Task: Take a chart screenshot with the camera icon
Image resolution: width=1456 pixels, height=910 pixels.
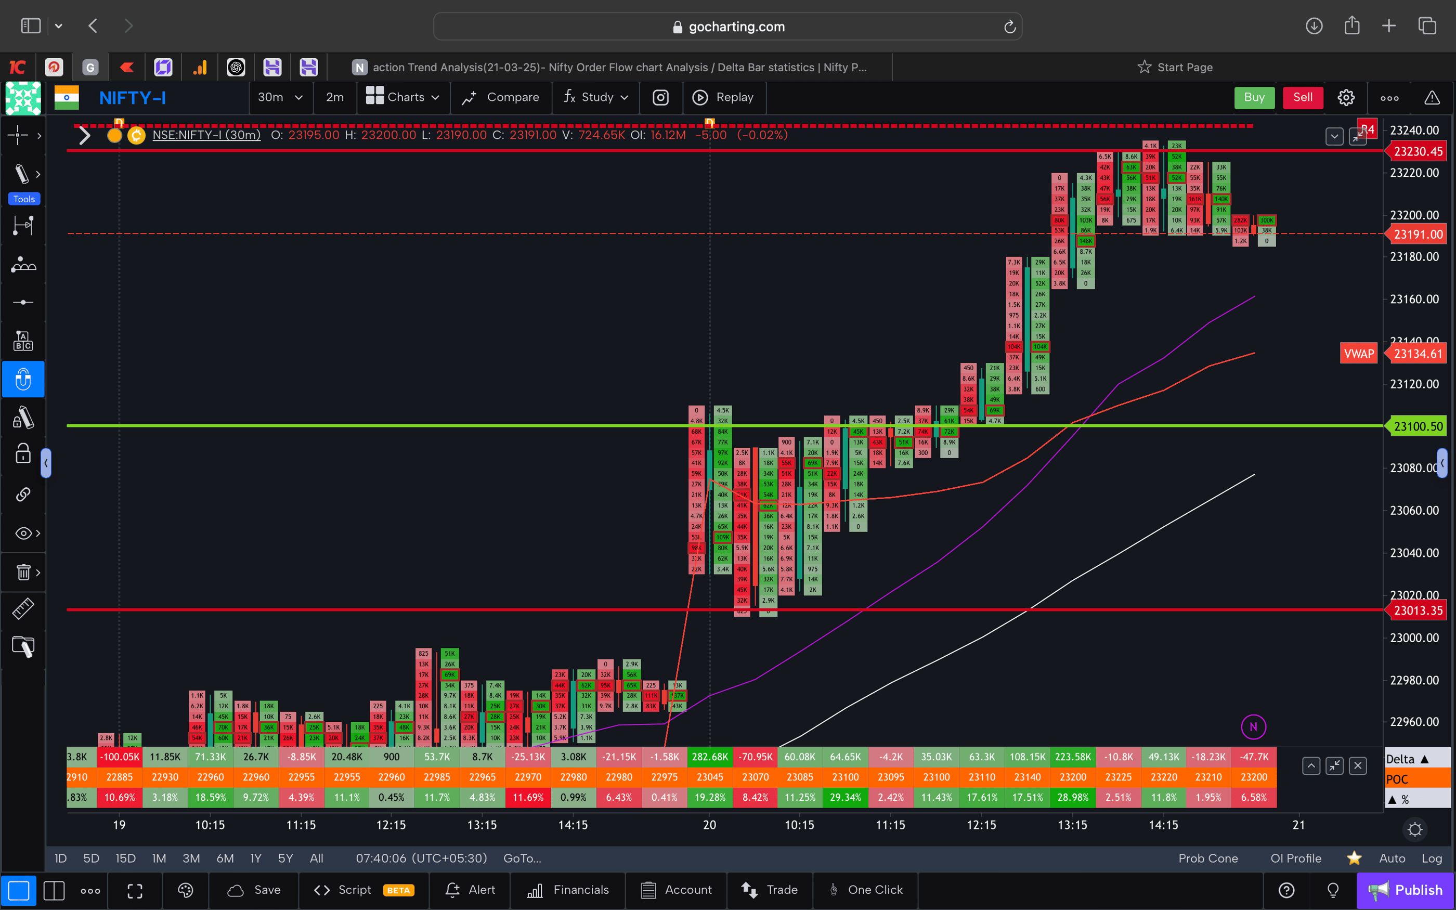Action: tap(660, 98)
